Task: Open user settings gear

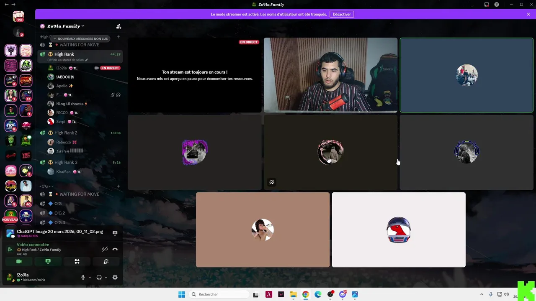Action: 115,277
